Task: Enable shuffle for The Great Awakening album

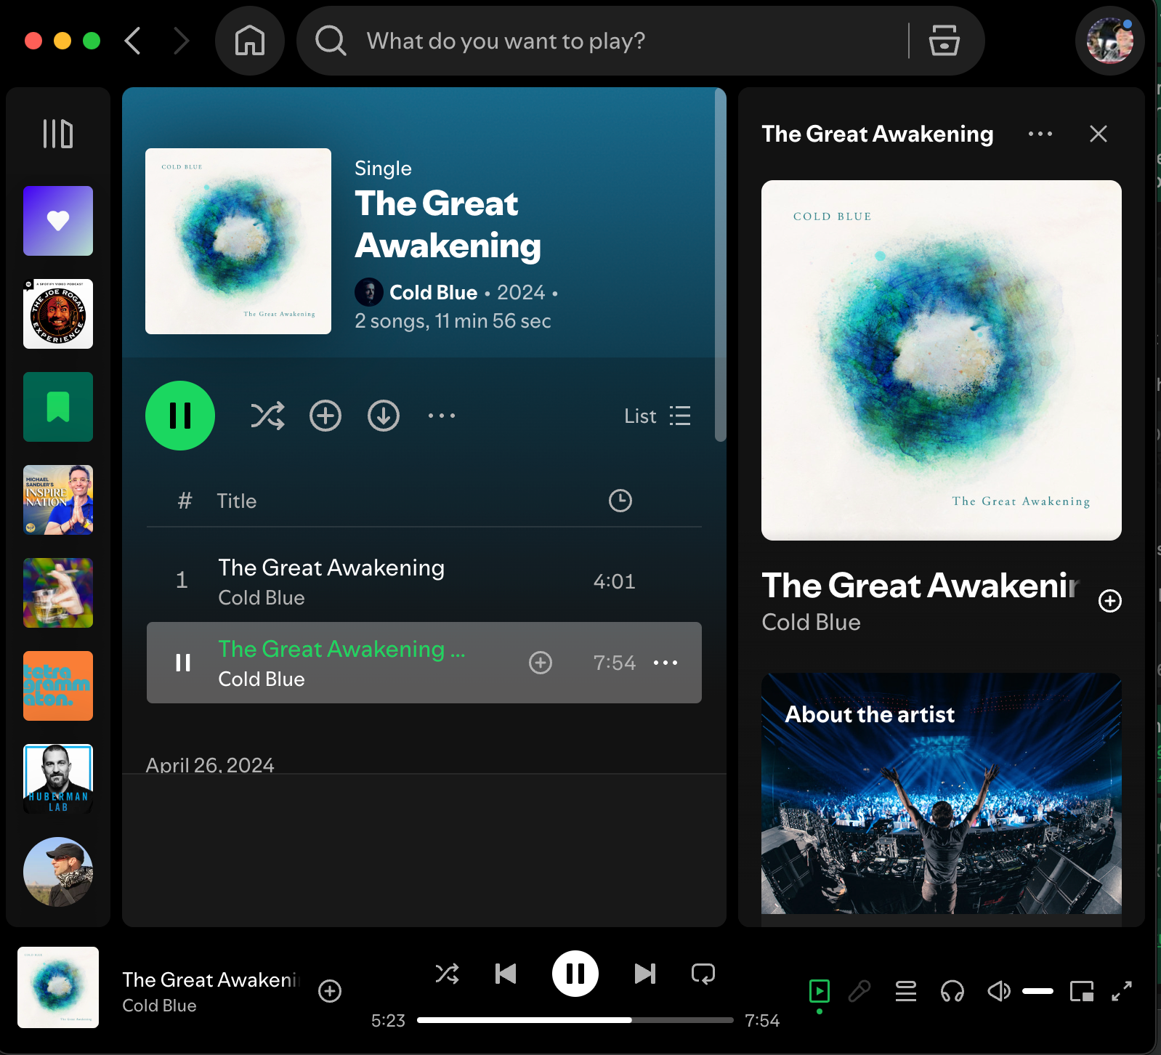Action: point(267,416)
